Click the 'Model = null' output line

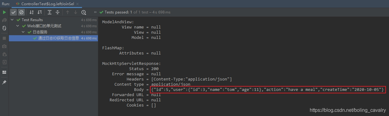[146, 37]
